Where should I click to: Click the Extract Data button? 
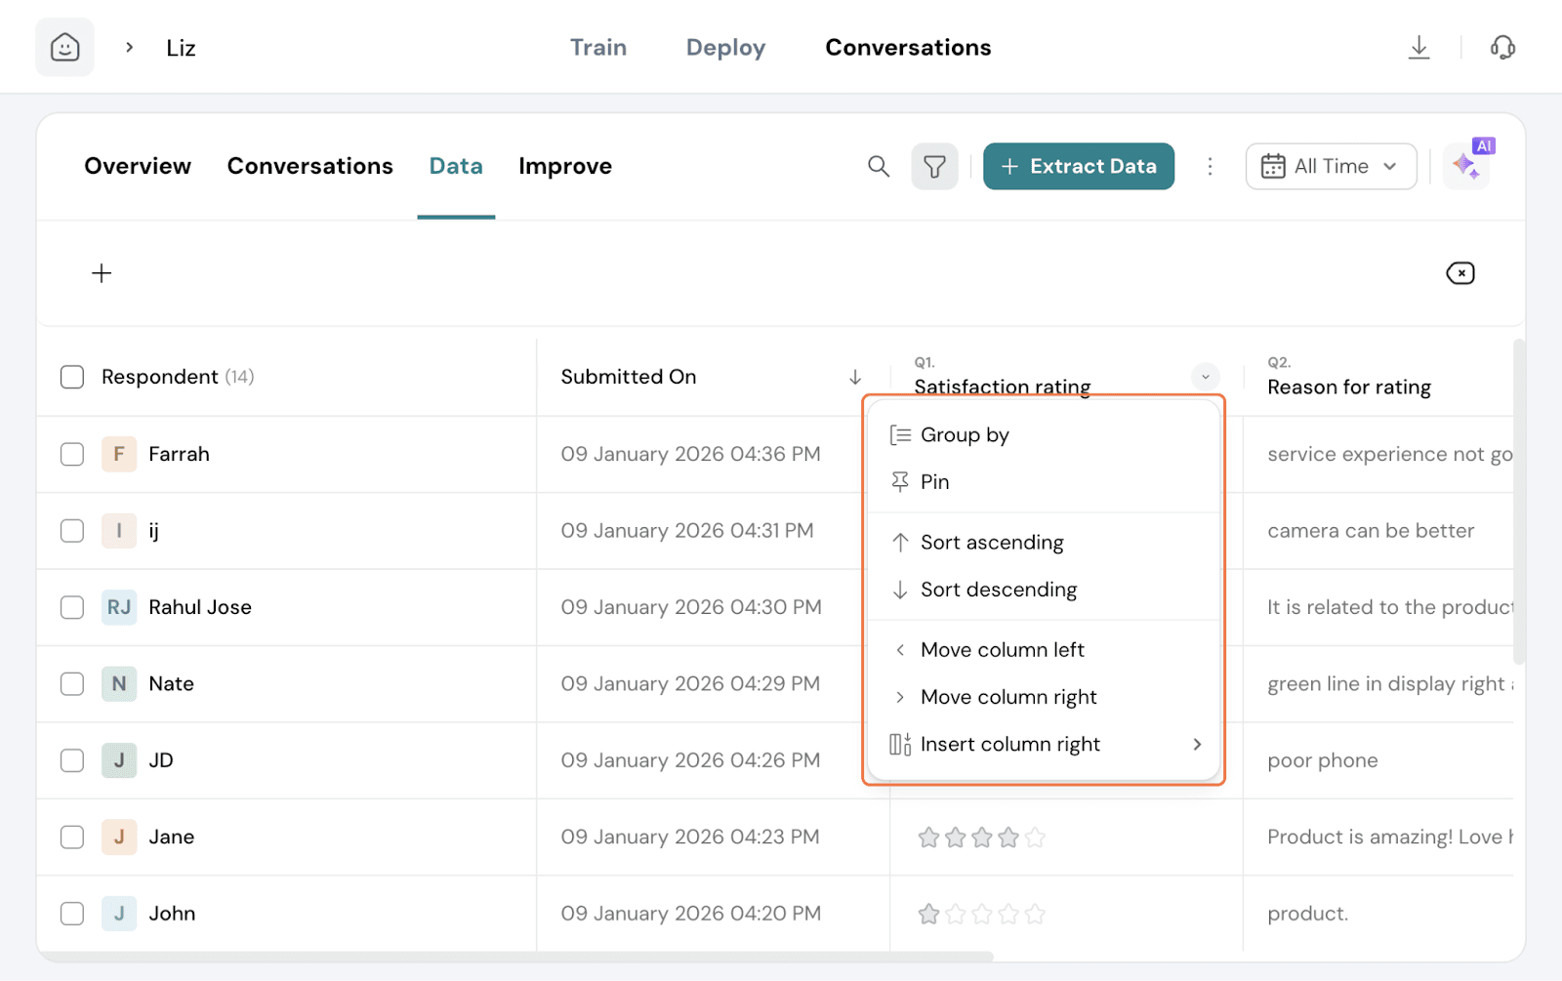coord(1078,167)
